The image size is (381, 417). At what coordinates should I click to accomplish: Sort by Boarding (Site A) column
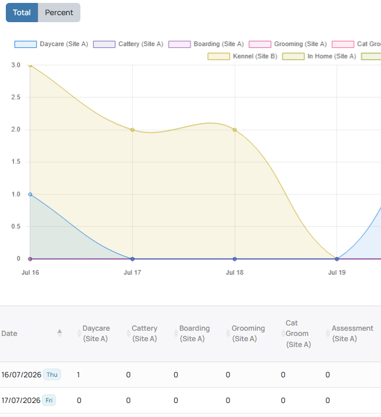click(192, 334)
